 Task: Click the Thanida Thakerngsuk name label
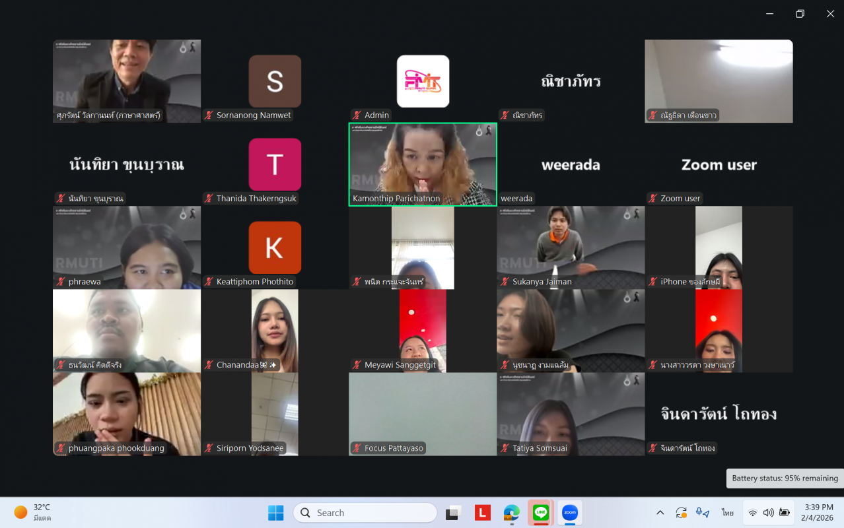click(x=256, y=199)
